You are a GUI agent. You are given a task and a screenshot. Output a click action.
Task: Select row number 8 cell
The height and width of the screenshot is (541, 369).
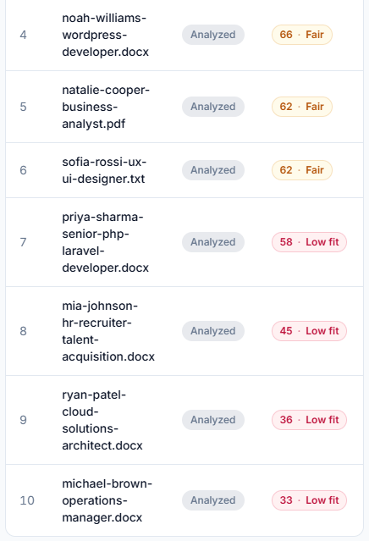coord(23,331)
